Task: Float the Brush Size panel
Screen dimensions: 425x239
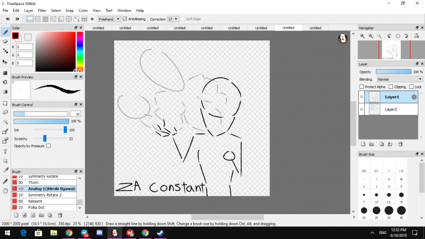Action: pyautogui.click(x=417, y=154)
